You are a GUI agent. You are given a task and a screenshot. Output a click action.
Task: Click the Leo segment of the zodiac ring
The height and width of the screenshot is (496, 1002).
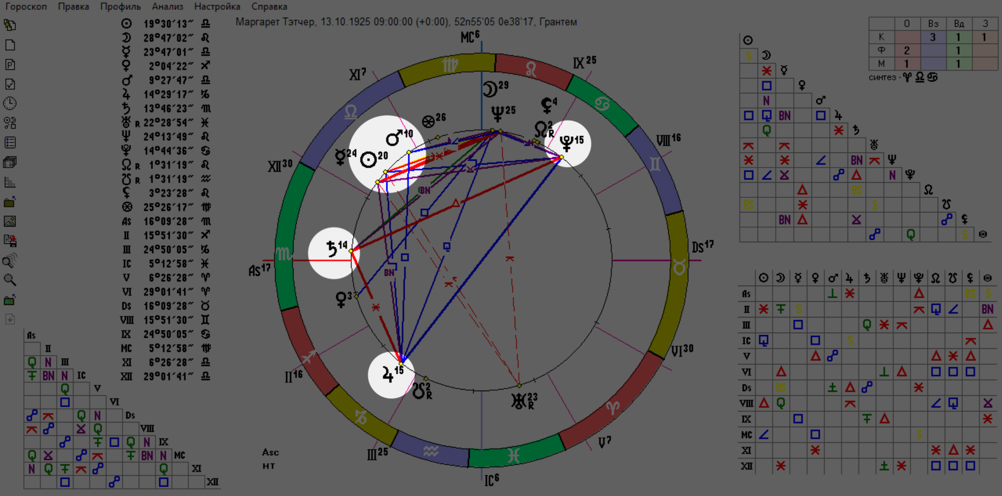click(x=532, y=69)
